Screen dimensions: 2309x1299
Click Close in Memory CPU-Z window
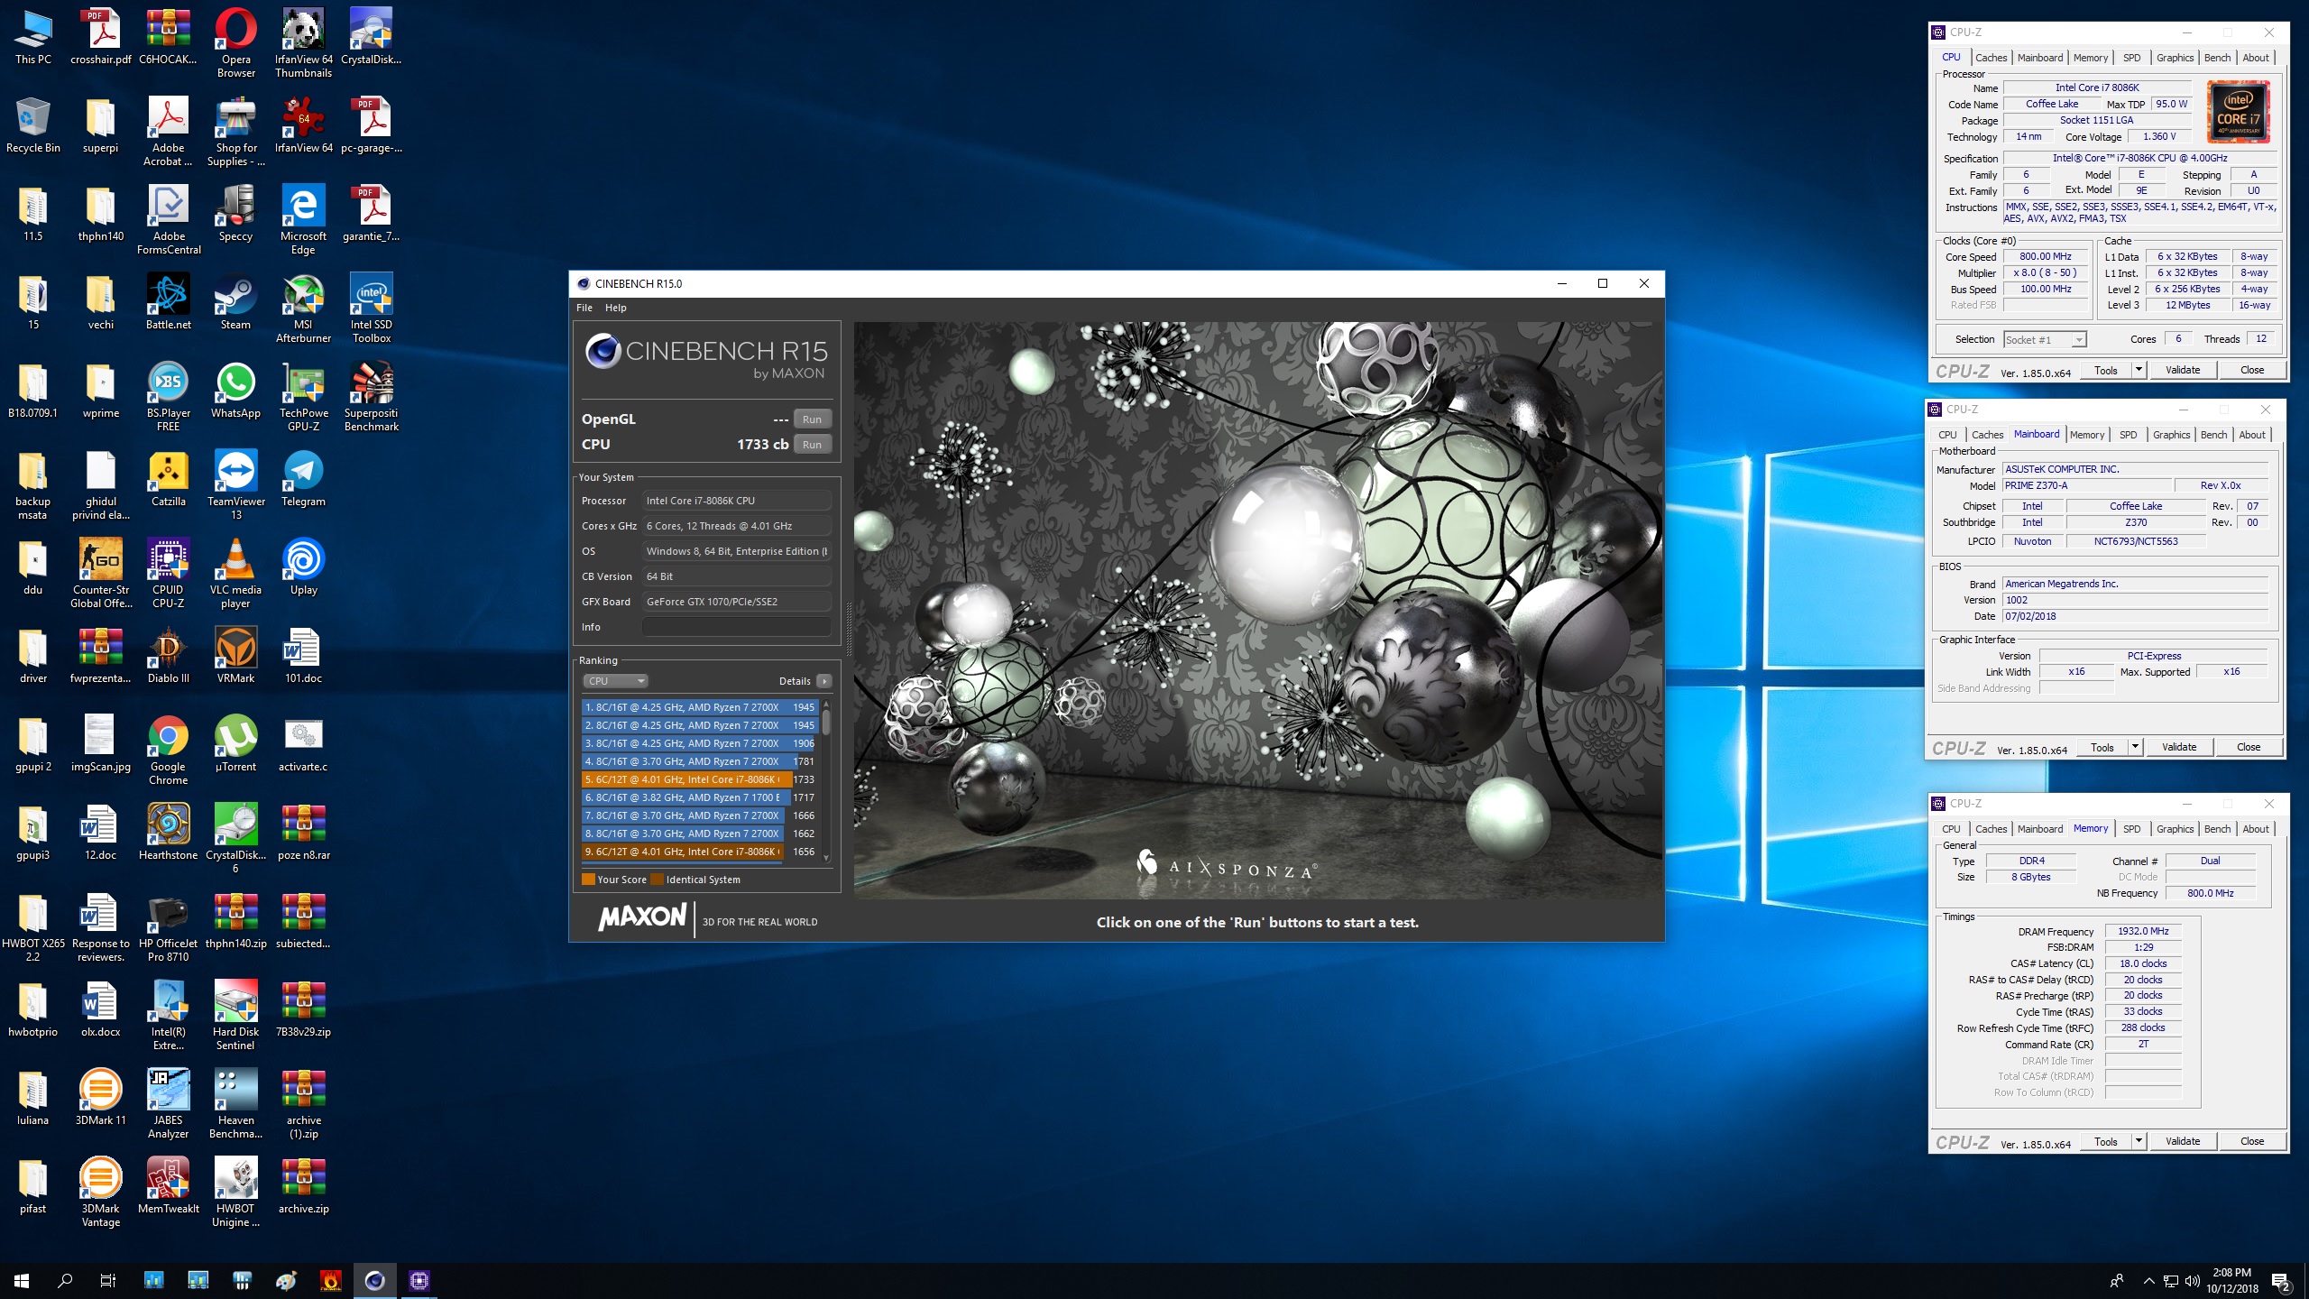coord(2252,1141)
